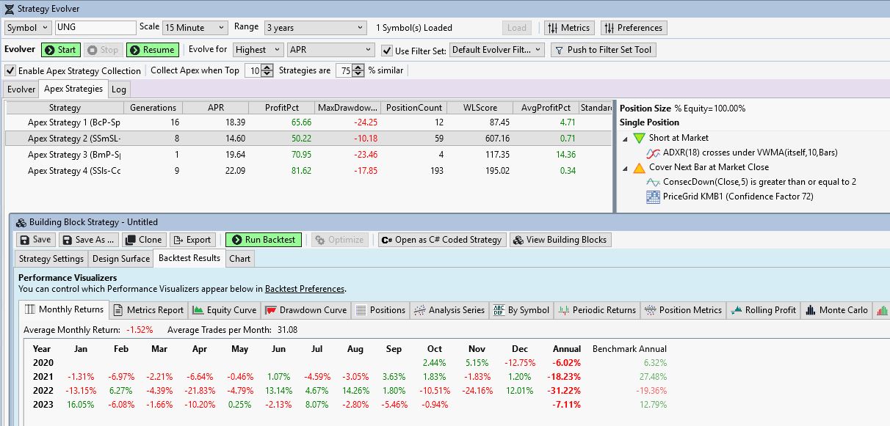
Task: Run Backtest on the strategy
Action: (x=263, y=240)
